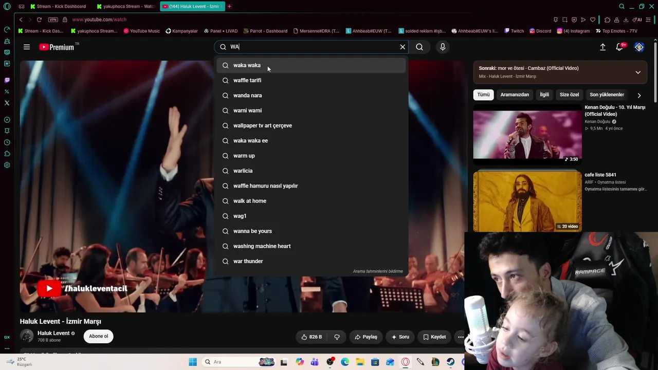
Task: Choose the 'wanna be yours' suggestion
Action: click(x=311, y=231)
